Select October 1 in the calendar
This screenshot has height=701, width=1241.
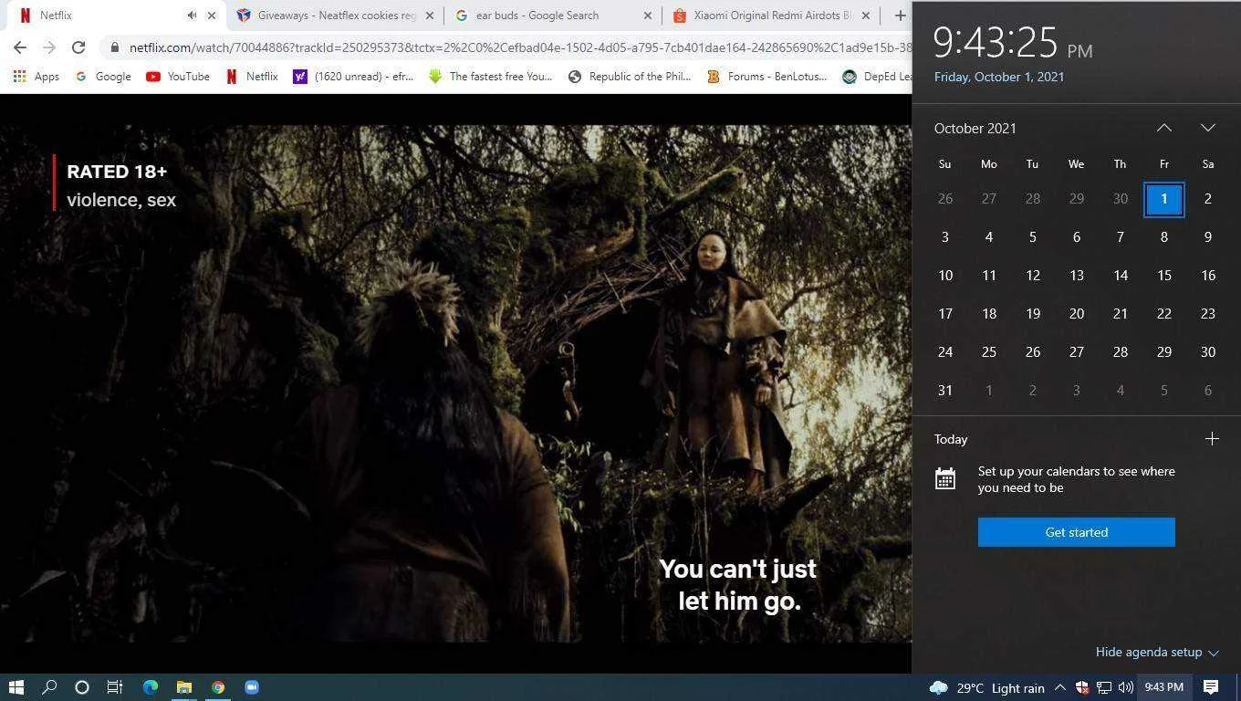pyautogui.click(x=1164, y=199)
